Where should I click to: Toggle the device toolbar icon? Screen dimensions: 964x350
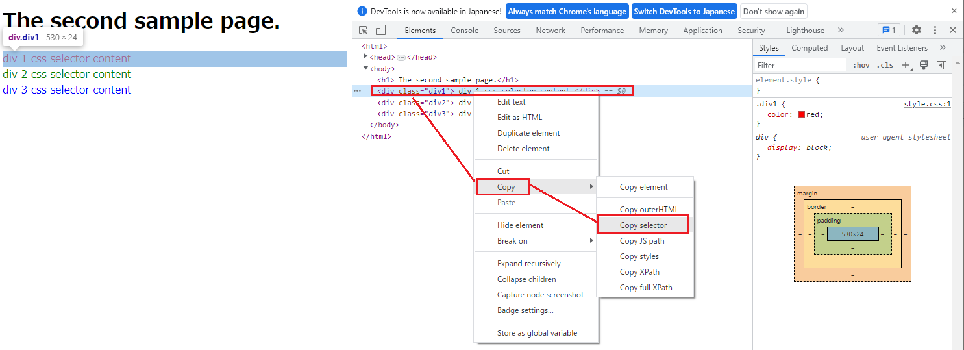tap(381, 31)
